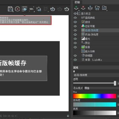Select the LightMix source layer row
Viewport: 119px width, 119px height.
coord(96,60)
